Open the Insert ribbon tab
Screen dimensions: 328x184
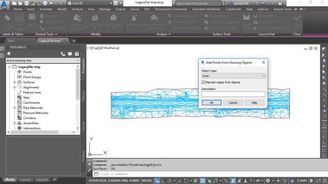31,9
